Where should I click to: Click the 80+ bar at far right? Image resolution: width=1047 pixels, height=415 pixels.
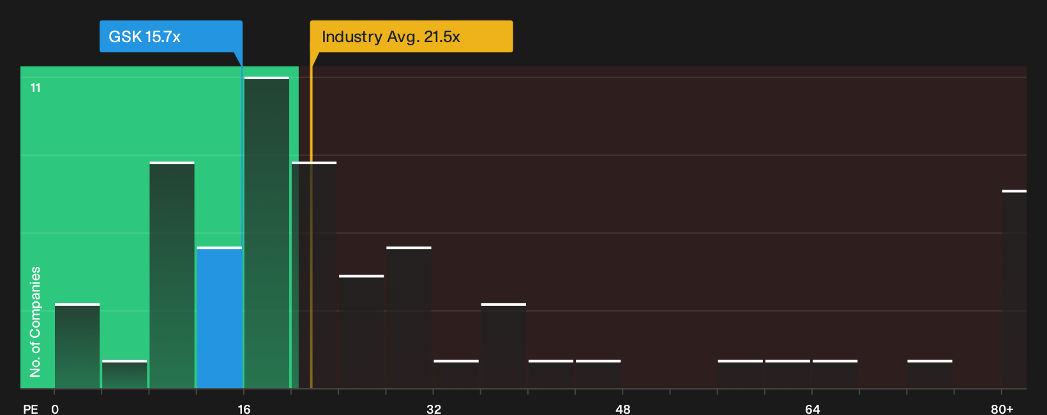point(1014,289)
